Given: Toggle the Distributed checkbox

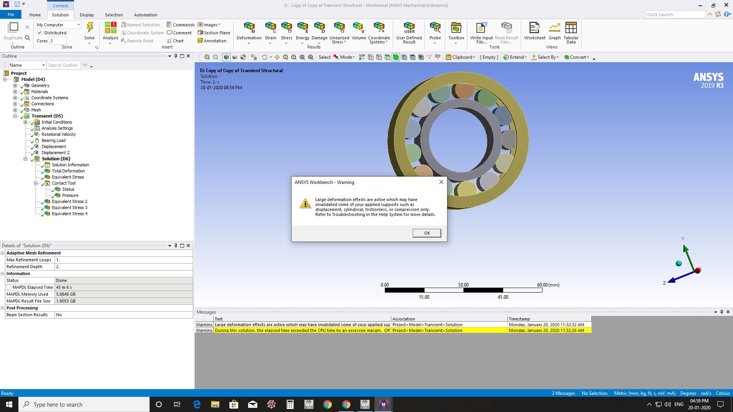Looking at the screenshot, I should tap(40, 33).
